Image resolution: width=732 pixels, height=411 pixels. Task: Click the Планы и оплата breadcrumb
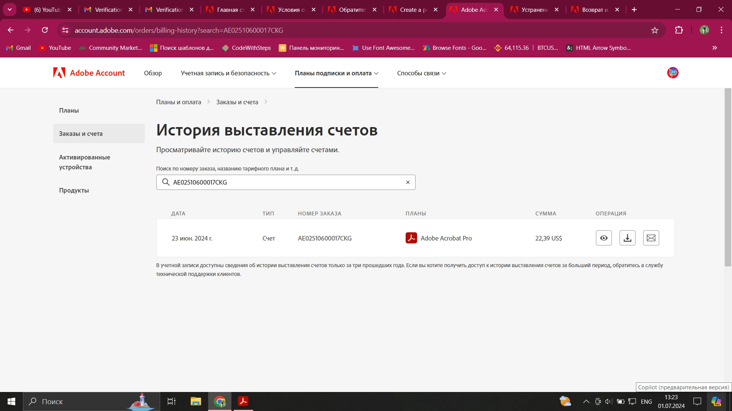(x=178, y=102)
